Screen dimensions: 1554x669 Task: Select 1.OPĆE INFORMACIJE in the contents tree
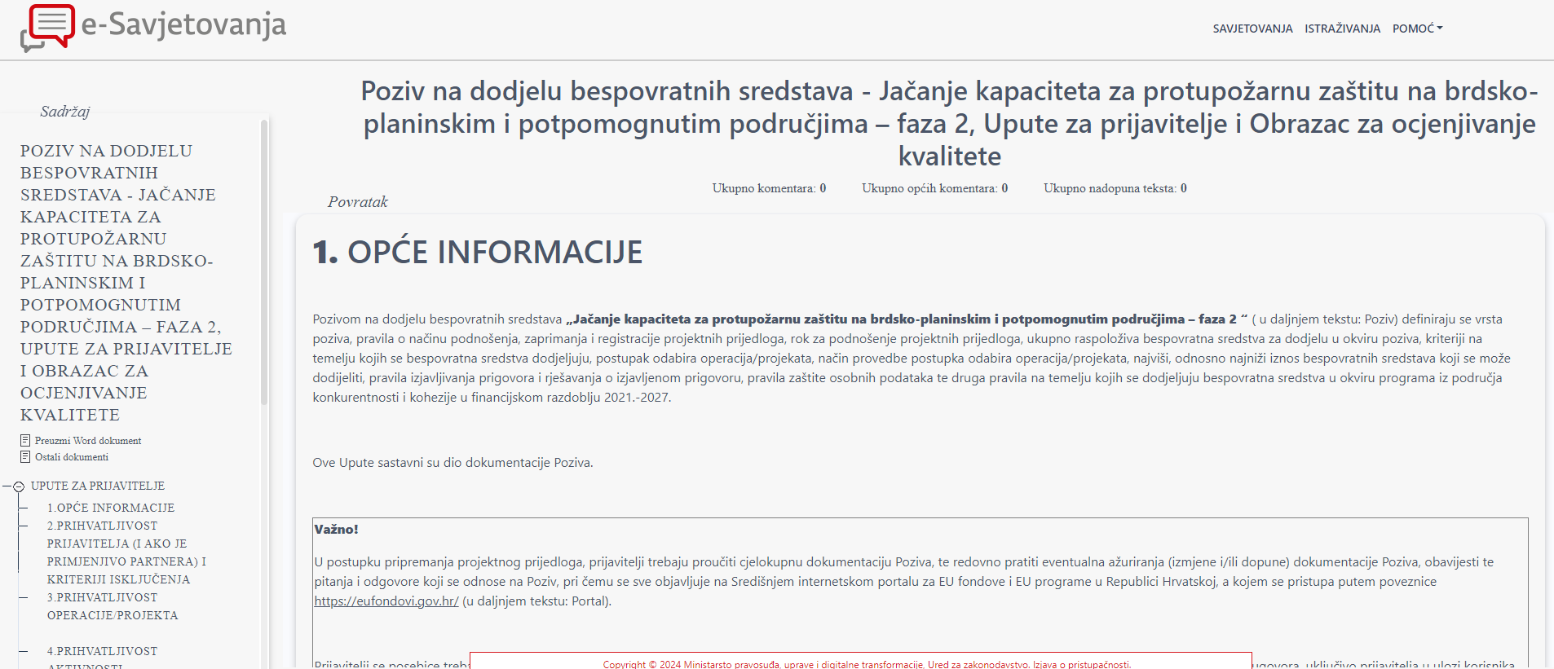coord(111,508)
